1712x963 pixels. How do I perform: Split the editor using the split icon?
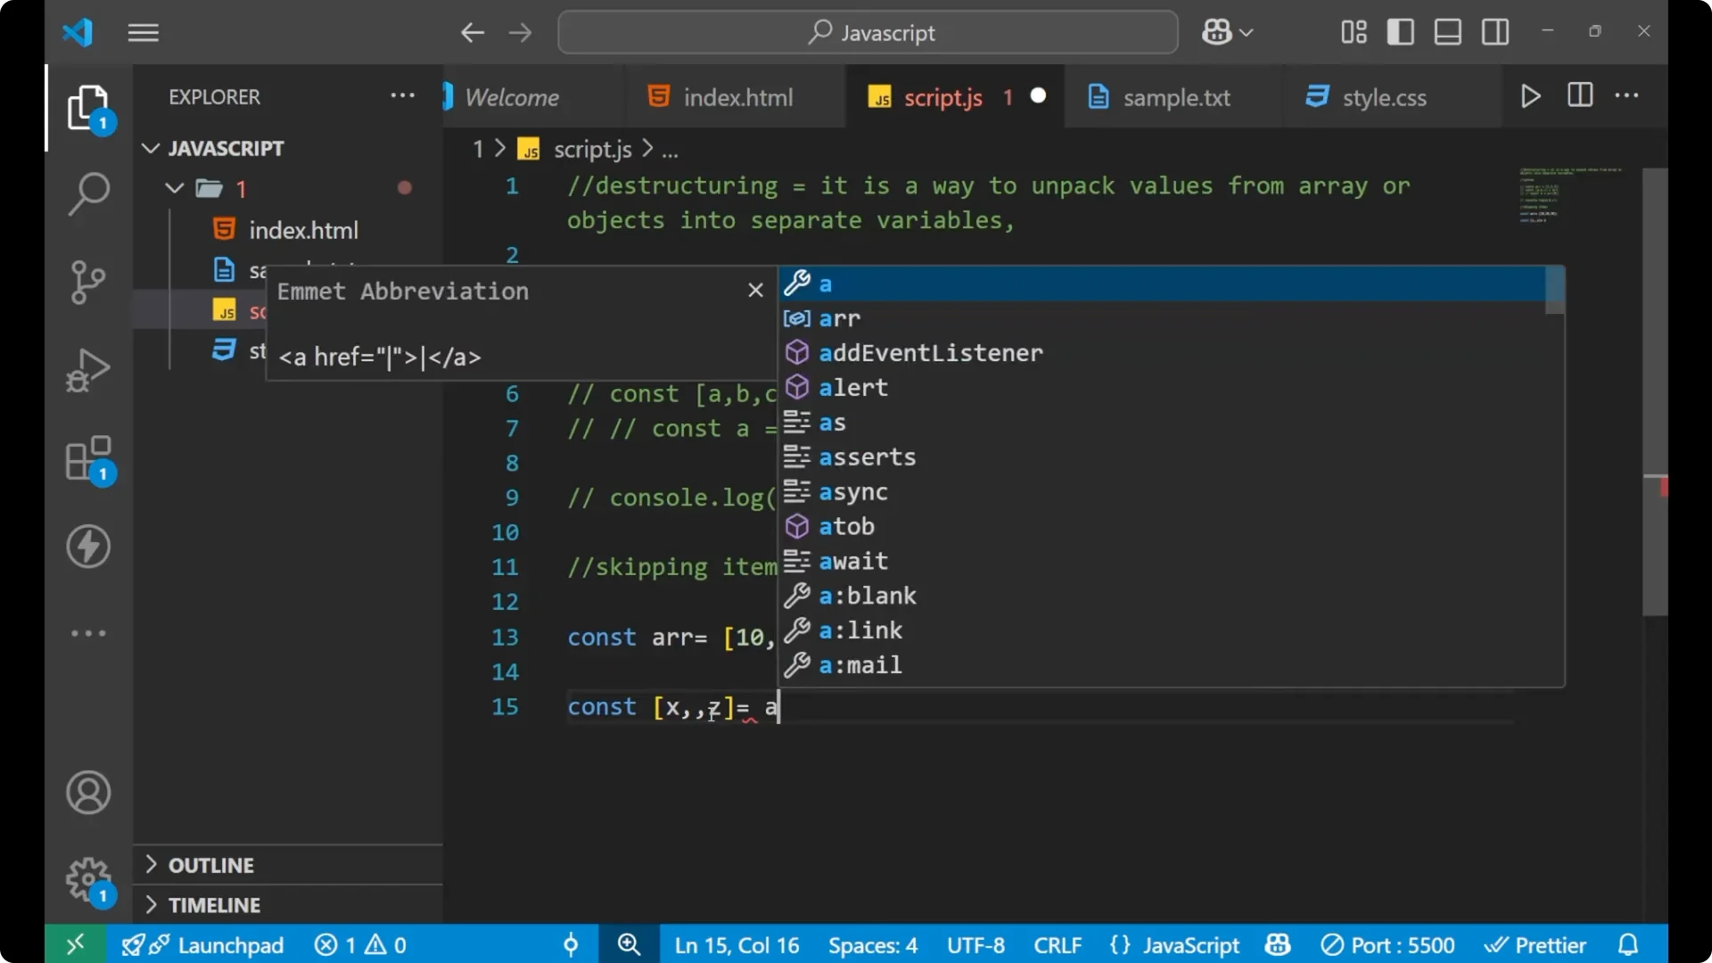[x=1579, y=95]
